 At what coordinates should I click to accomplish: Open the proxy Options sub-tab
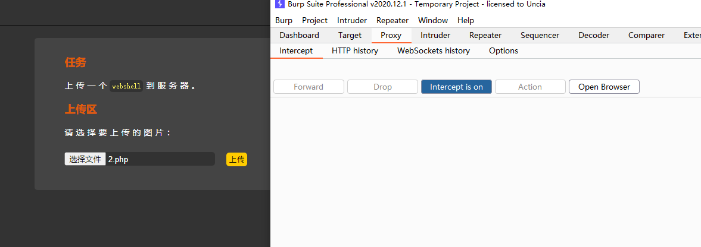click(503, 50)
